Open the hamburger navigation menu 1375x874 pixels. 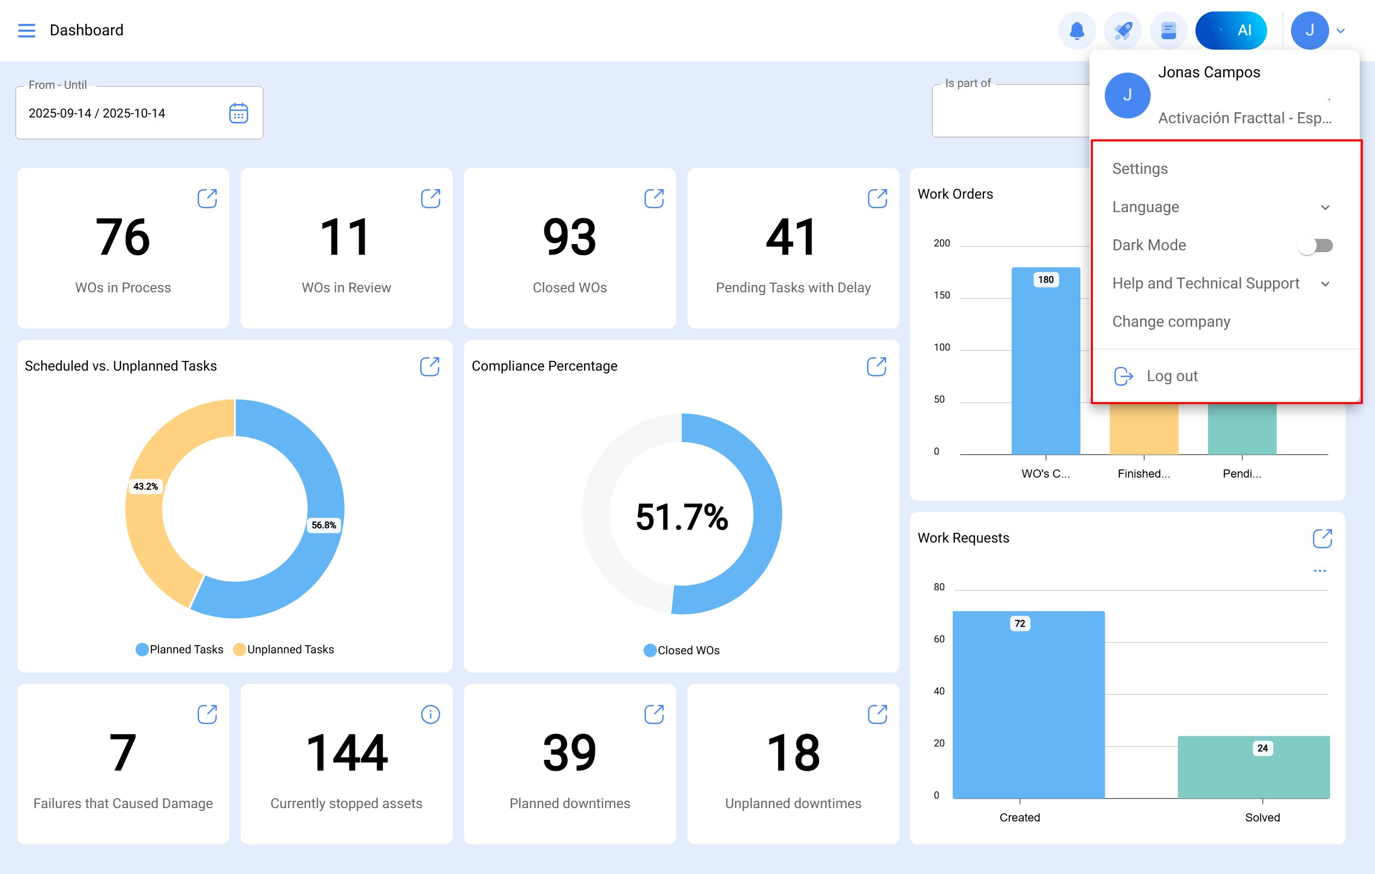pyautogui.click(x=26, y=30)
